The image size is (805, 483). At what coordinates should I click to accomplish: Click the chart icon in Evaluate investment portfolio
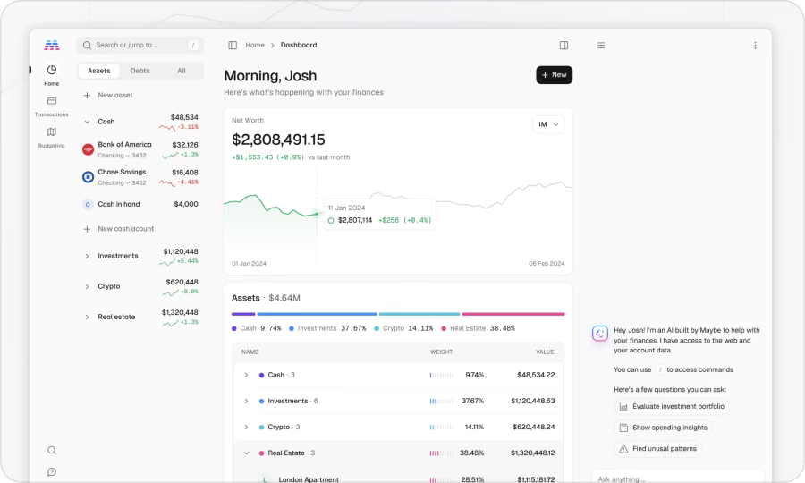point(623,406)
